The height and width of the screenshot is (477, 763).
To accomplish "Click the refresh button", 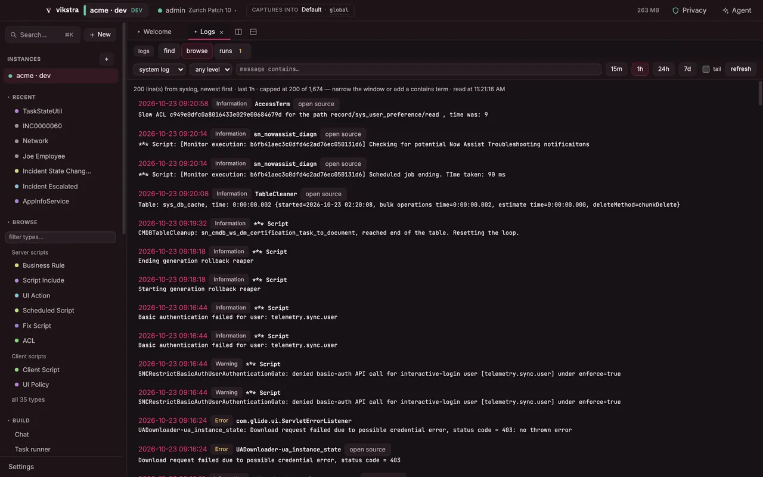I will (741, 69).
